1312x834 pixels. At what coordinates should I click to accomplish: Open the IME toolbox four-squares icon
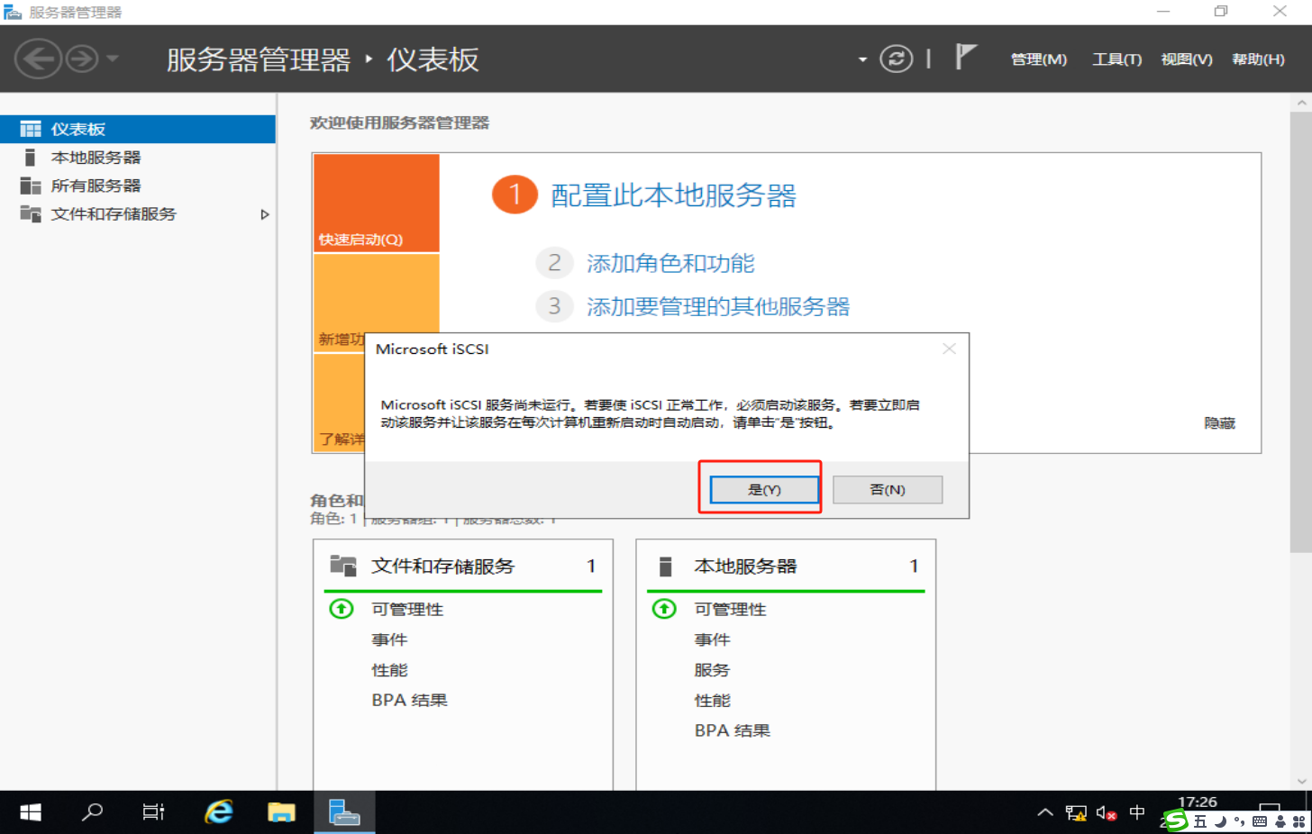coord(1299,821)
